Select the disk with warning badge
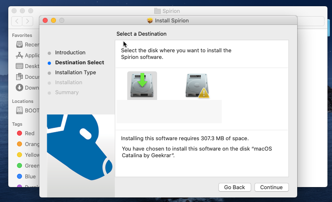332x202 pixels. (x=196, y=86)
